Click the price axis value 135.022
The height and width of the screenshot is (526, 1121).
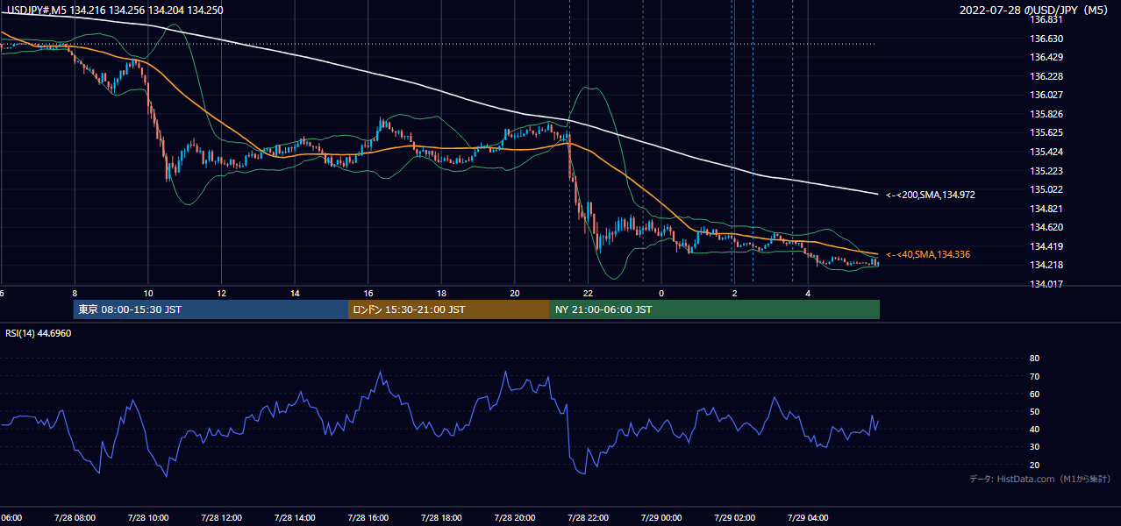click(x=1046, y=189)
